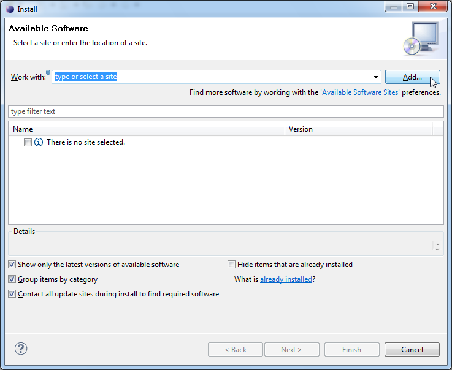Click the small info decorator by 'Work with'
Screen dimensions: 452x370
tap(48, 72)
